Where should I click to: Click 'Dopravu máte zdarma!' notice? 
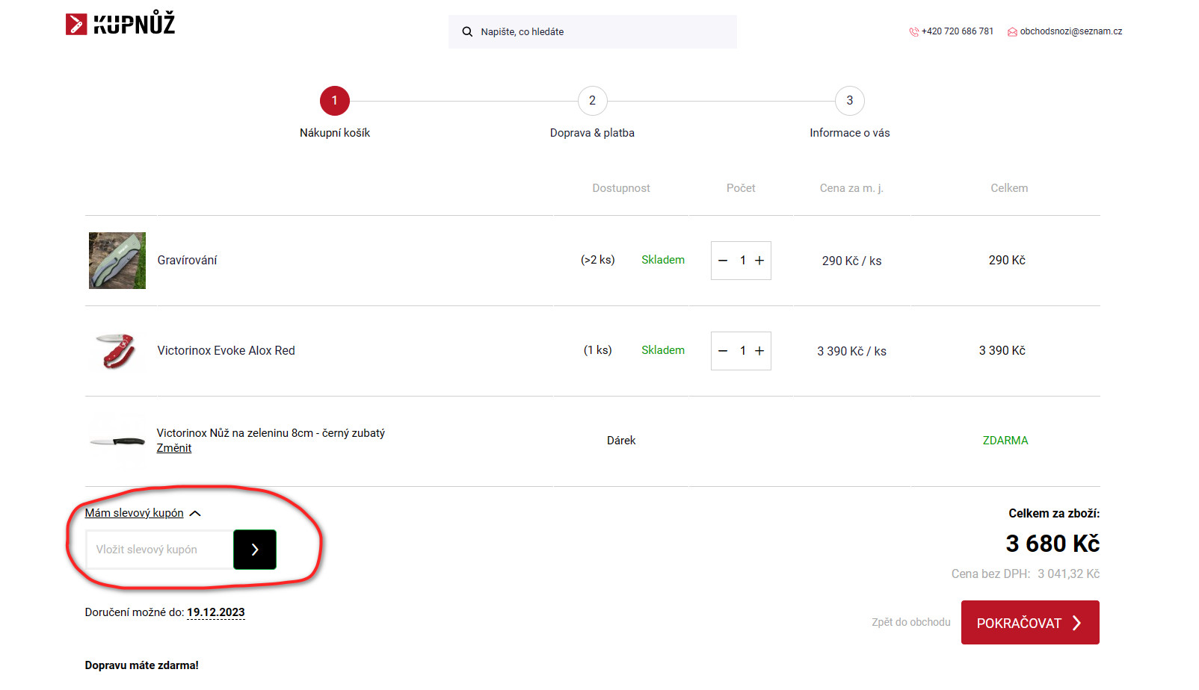click(142, 665)
